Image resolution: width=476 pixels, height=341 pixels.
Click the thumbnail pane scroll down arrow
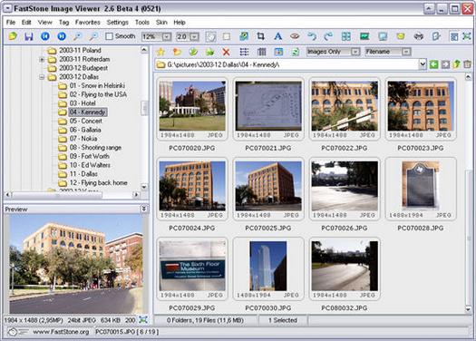click(x=468, y=309)
